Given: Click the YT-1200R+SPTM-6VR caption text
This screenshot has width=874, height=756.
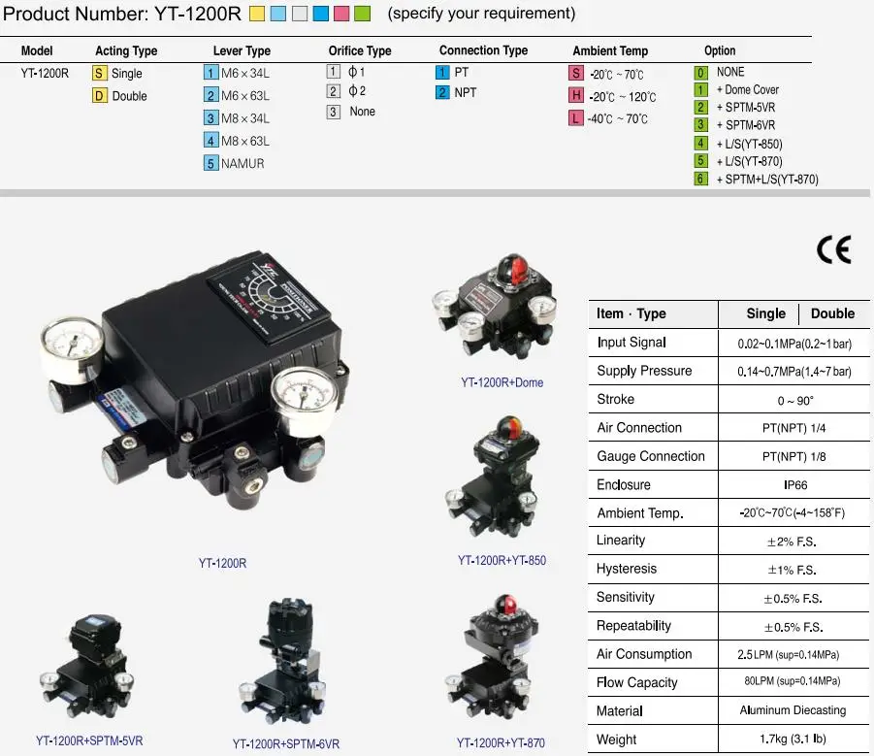Looking at the screenshot, I should click(x=285, y=744).
